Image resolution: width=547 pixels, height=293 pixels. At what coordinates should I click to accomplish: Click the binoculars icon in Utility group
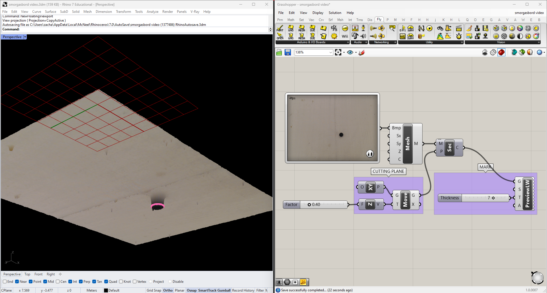tap(440, 28)
